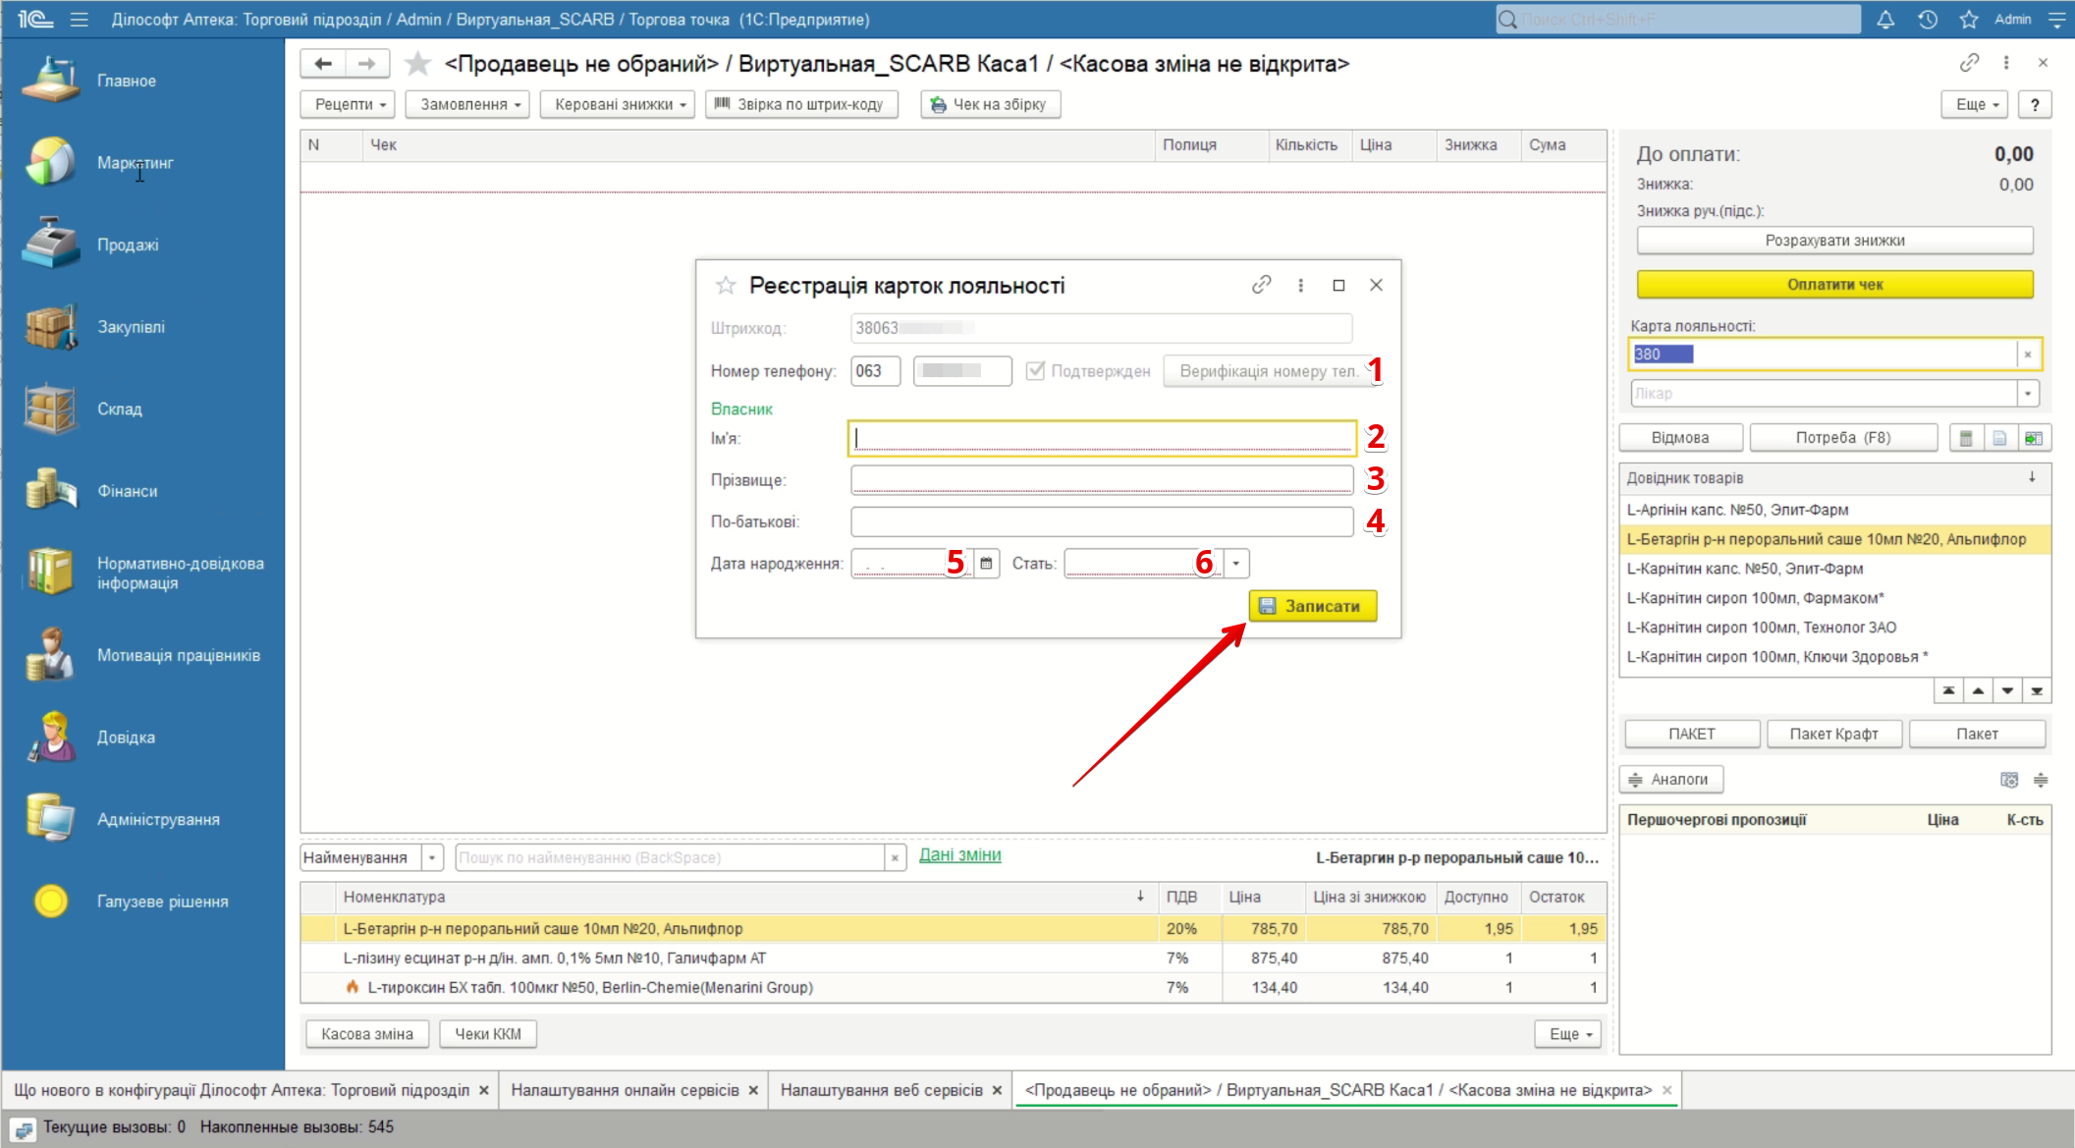Image resolution: width=2075 pixels, height=1148 pixels.
Task: Click calendar icon next to Дата народження
Action: pos(986,564)
